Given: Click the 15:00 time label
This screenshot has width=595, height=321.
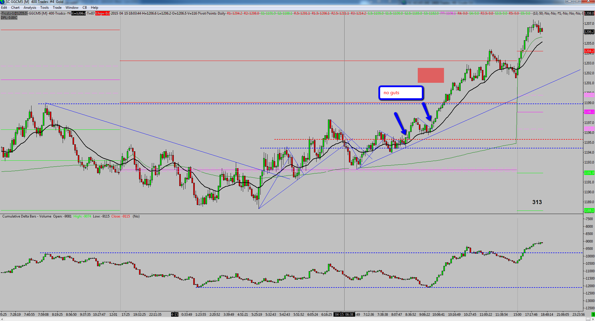Looking at the screenshot, I should pos(517,315).
